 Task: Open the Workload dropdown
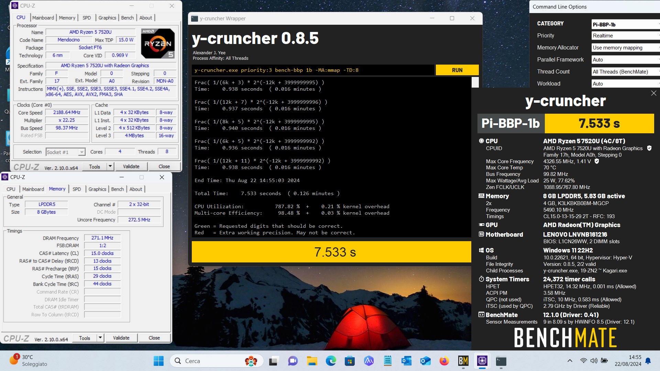click(626, 84)
